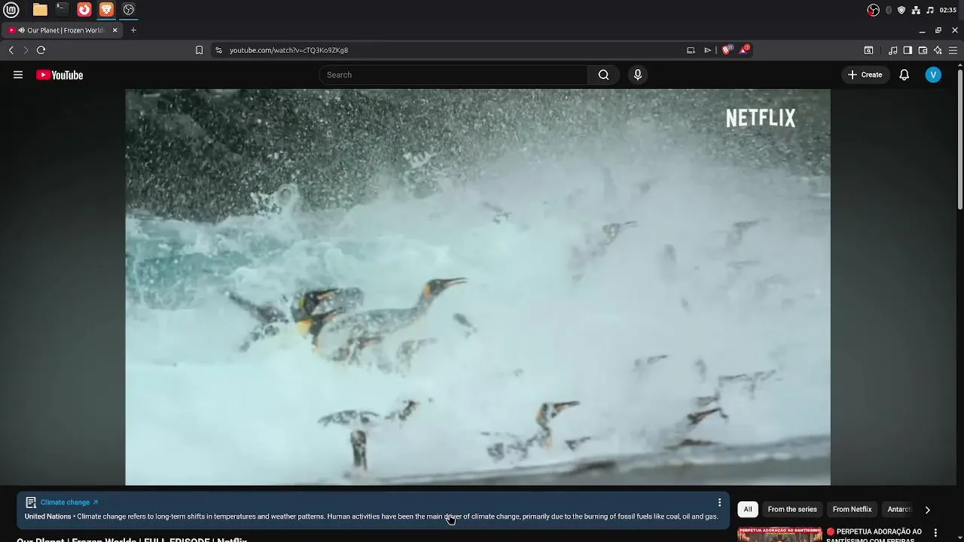Click the United Nations source text

tap(47, 516)
